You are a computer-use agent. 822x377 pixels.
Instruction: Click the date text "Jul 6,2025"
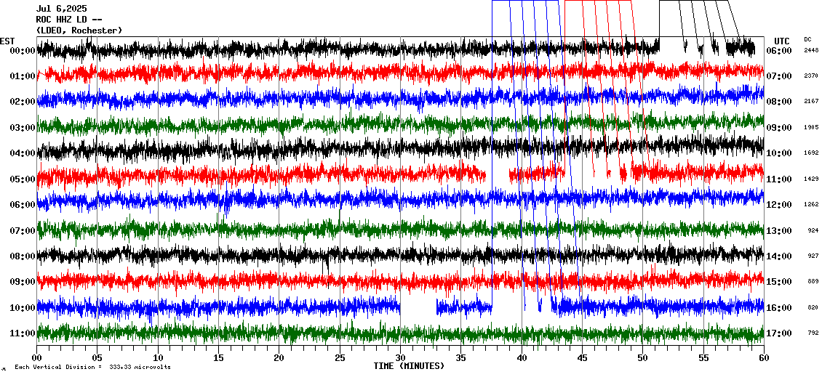62,9
